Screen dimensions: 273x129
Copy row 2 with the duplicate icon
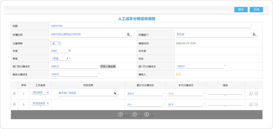(x=251, y=104)
